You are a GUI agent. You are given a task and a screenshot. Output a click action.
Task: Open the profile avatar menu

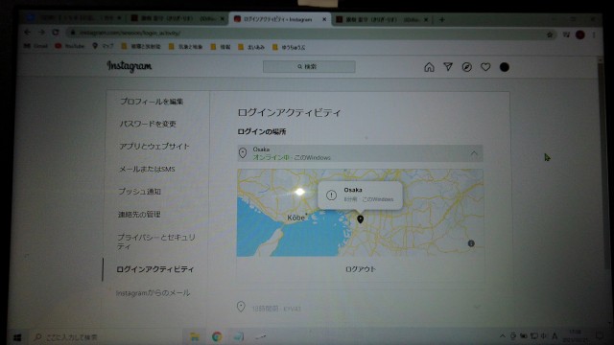pos(505,67)
